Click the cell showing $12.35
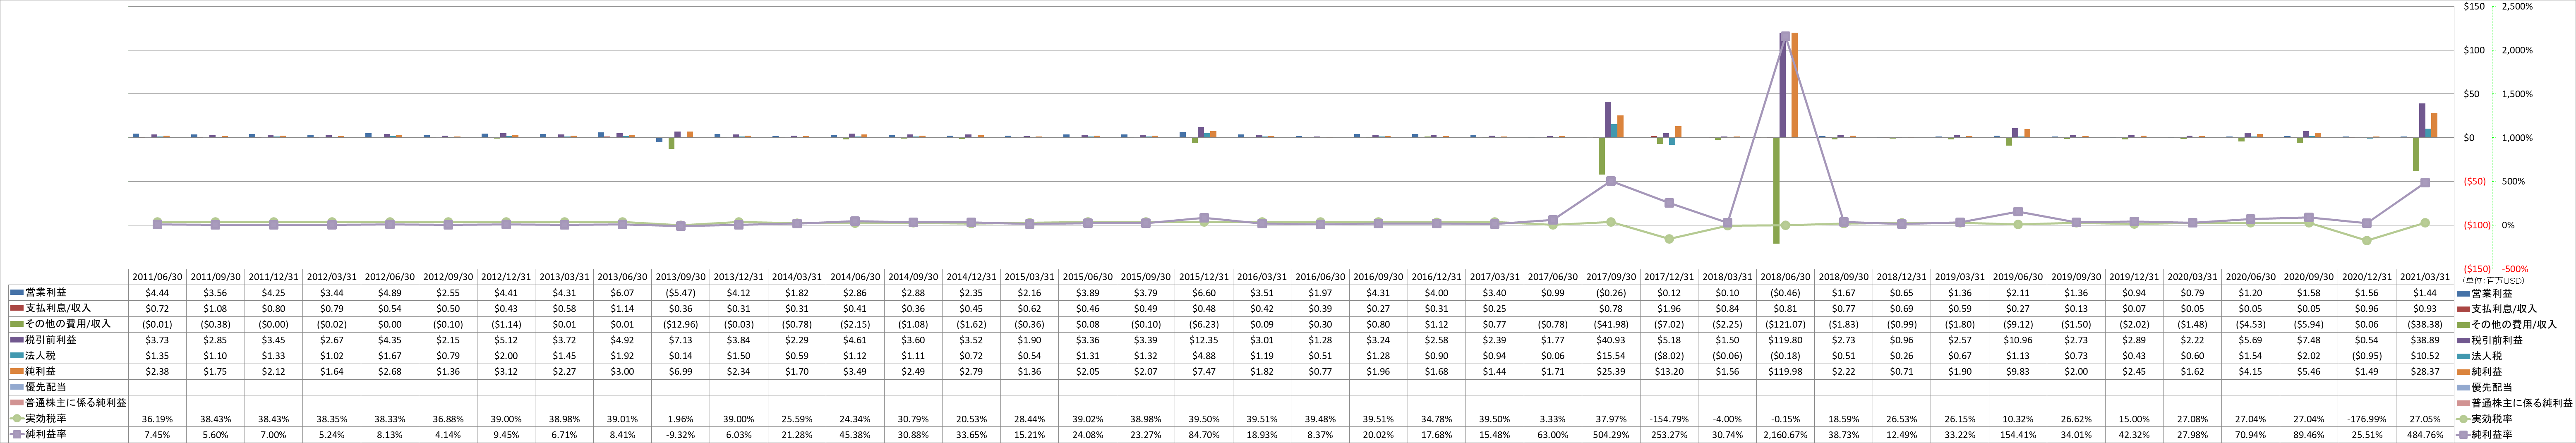The width and height of the screenshot is (2576, 443). click(x=1203, y=340)
